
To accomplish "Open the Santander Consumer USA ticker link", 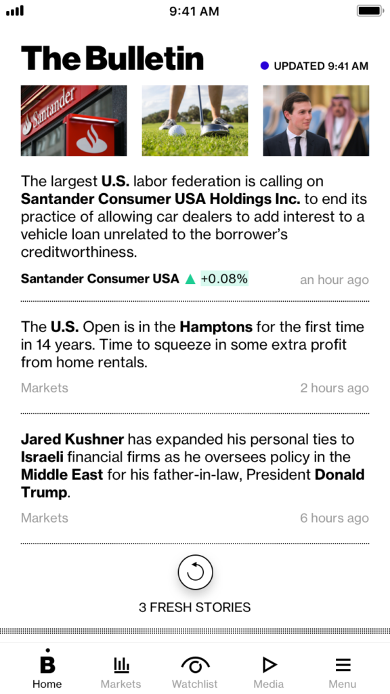I will point(100,279).
